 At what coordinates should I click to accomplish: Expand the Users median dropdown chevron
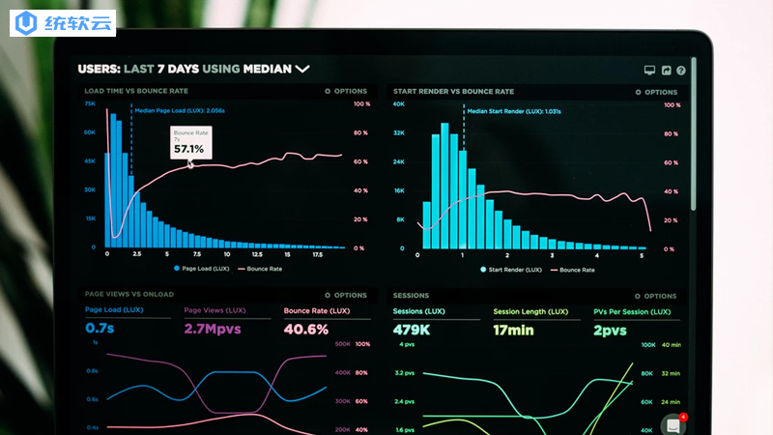302,69
